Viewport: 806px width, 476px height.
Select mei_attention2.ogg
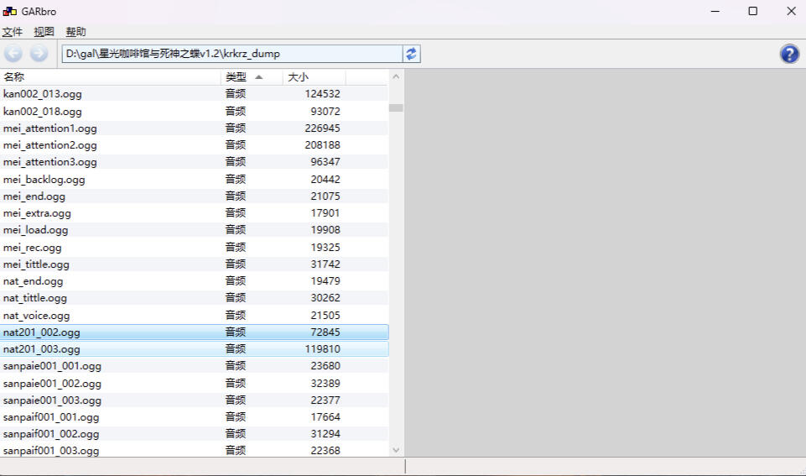pos(194,145)
